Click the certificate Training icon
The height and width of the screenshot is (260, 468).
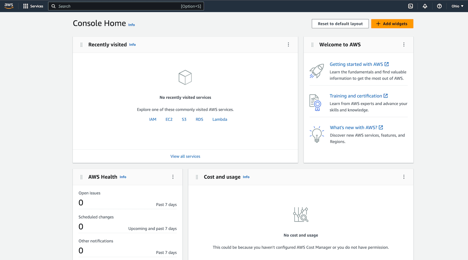pyautogui.click(x=315, y=103)
